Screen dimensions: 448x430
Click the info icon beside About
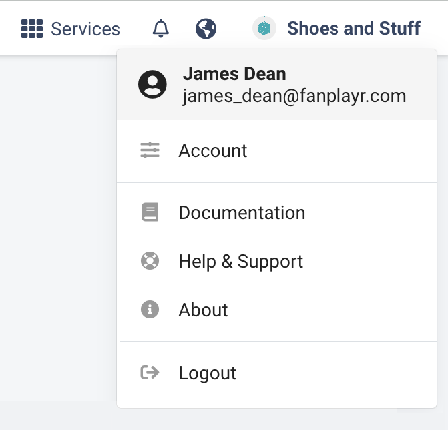click(150, 309)
